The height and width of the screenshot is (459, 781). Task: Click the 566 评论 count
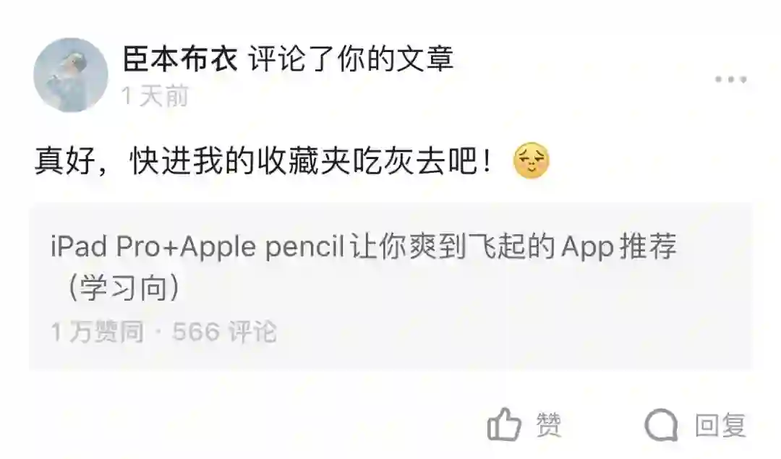224,332
